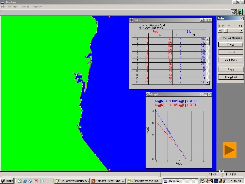The image size is (245, 184).
Task: Click the Graph window title bar icon
Action: [x=148, y=94]
